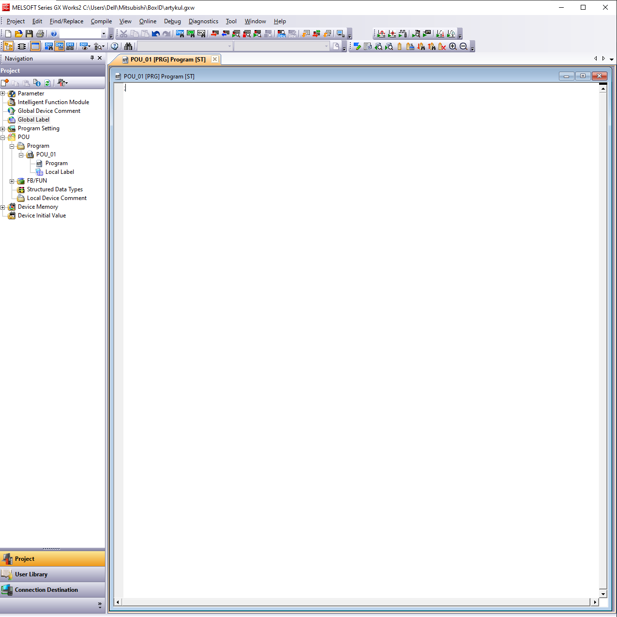This screenshot has width=617, height=617.
Task: Click the Build pencil icon
Action: click(x=357, y=46)
